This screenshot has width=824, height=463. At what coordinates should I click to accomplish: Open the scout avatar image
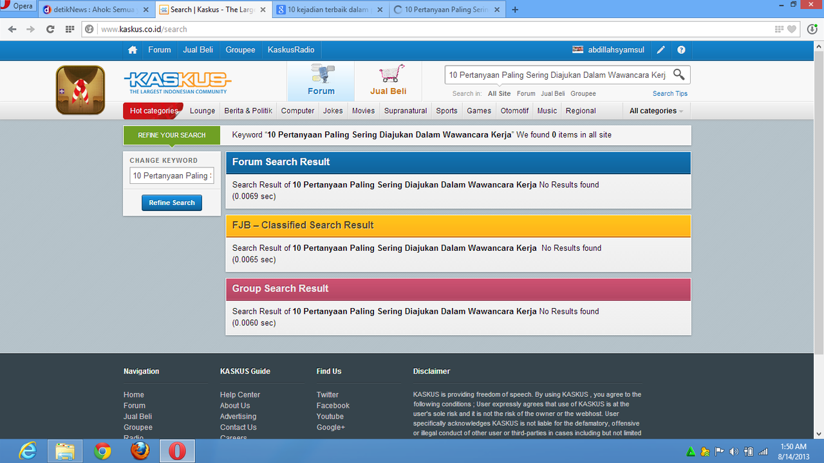click(x=80, y=90)
